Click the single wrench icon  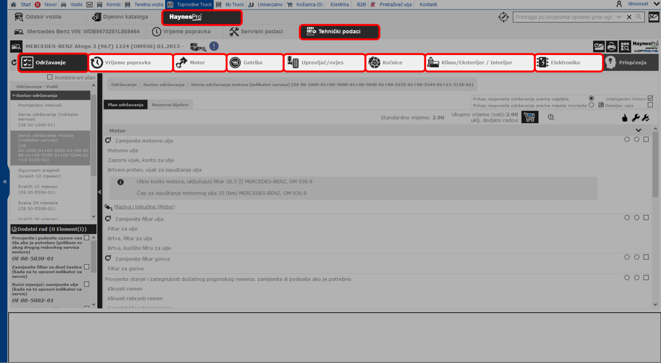[x=635, y=117]
